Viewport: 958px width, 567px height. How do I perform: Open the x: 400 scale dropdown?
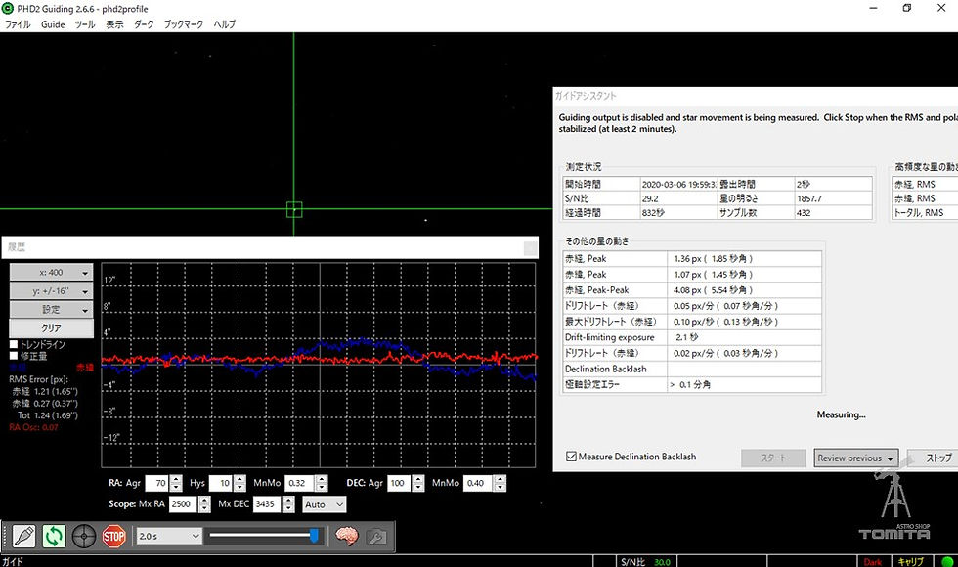point(51,273)
